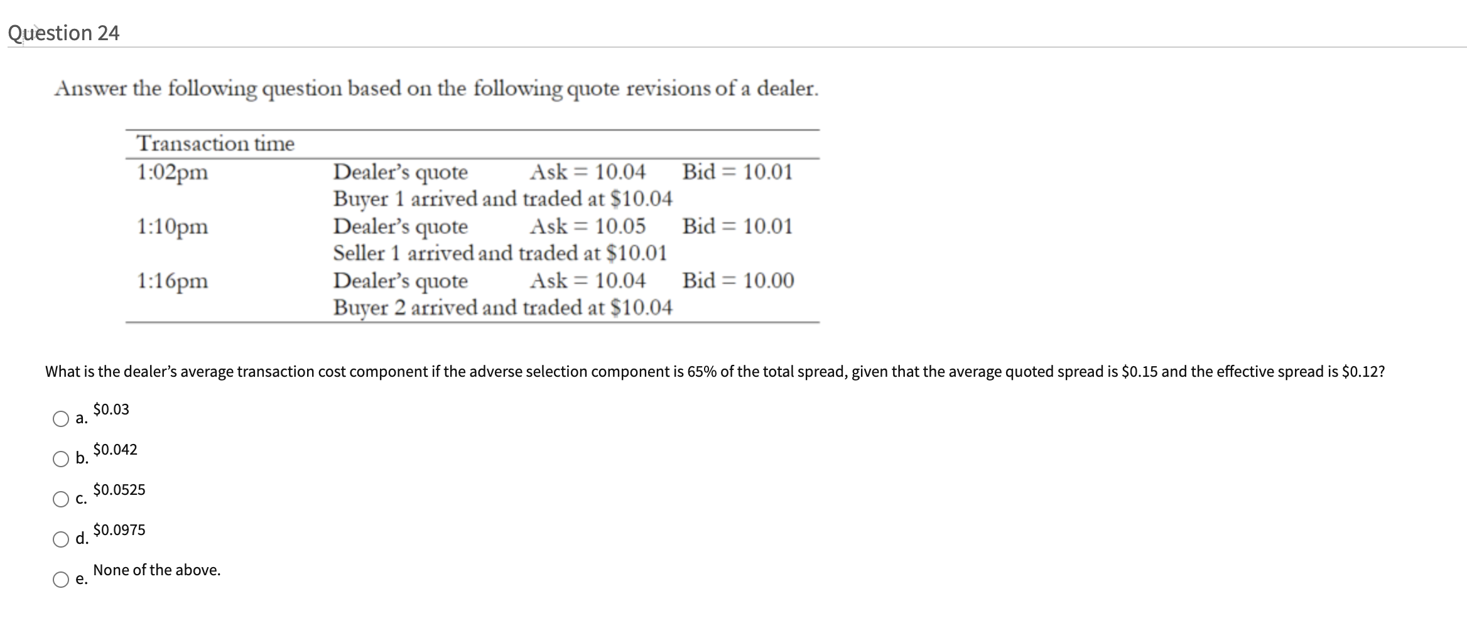
Task: Click the None of the above label
Action: click(156, 570)
